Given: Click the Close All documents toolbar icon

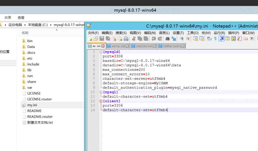Looking at the screenshot, I should click(120, 39).
